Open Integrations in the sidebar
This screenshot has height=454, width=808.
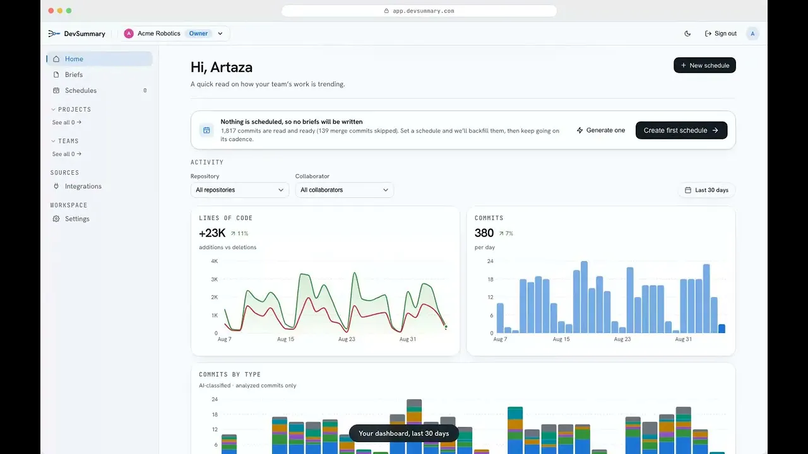100,186
